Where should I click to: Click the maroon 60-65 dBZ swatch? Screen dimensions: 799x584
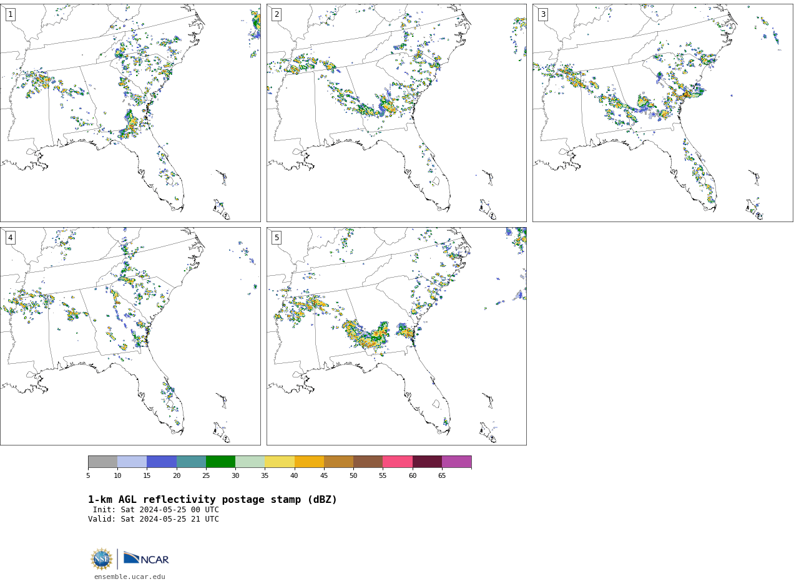[x=427, y=462]
